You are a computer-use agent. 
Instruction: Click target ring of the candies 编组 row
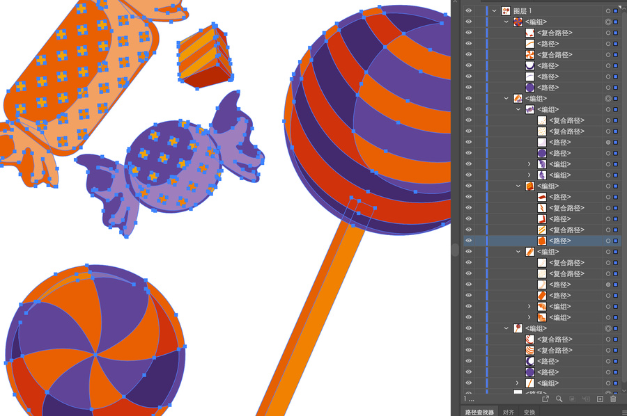point(607,98)
